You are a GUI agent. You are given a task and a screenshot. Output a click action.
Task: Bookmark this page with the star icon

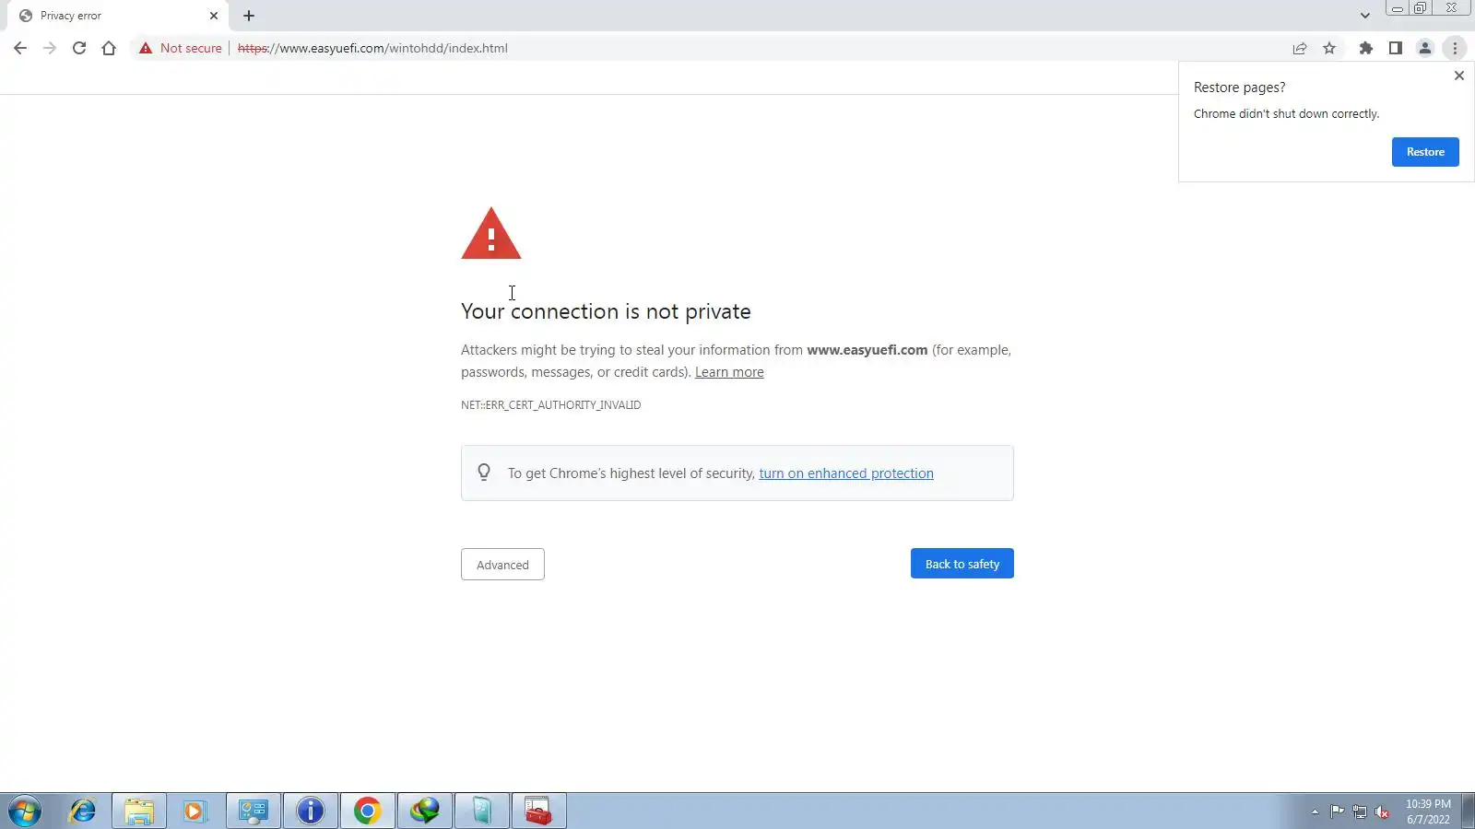1329,48
